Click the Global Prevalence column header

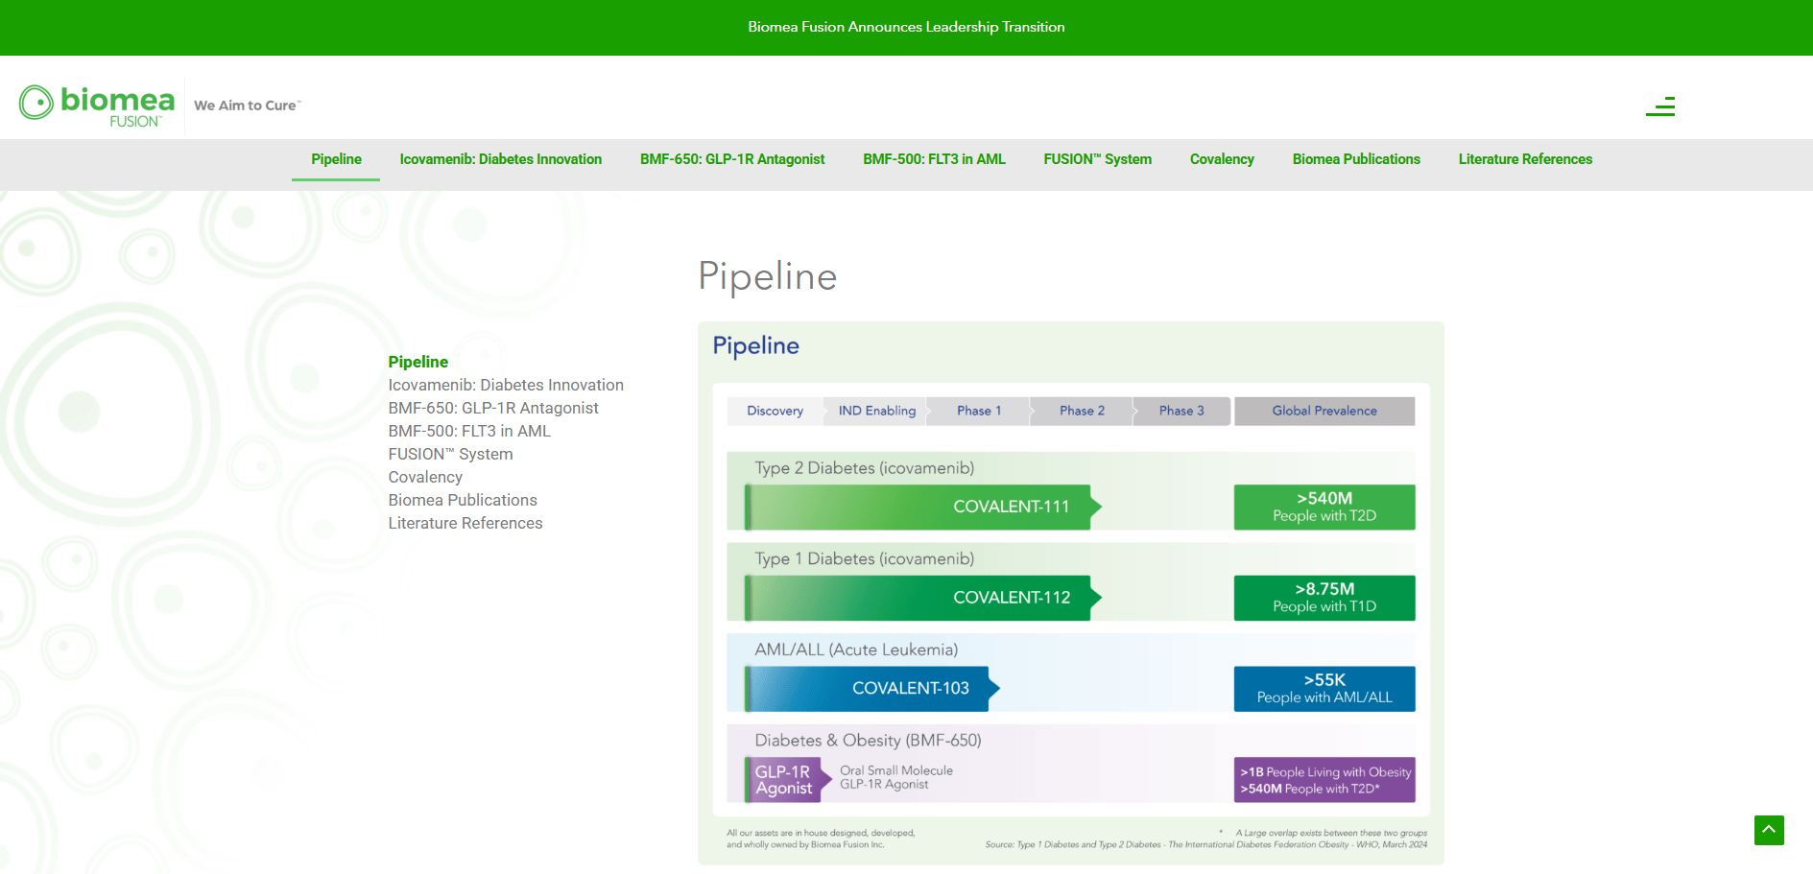pos(1324,411)
